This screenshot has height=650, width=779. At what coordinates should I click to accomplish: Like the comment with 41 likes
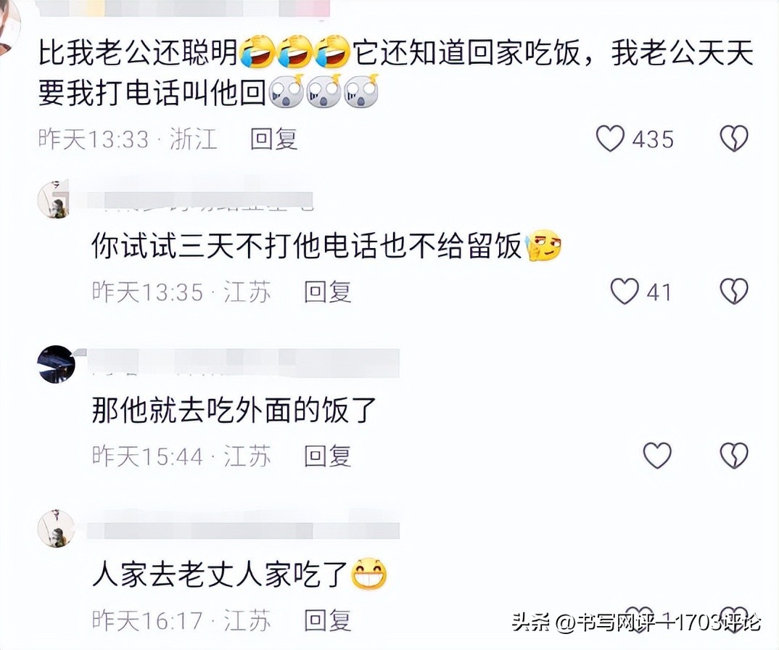[x=625, y=291]
